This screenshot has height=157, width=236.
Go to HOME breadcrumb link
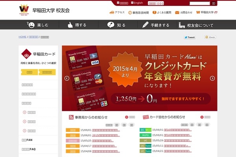22,37
